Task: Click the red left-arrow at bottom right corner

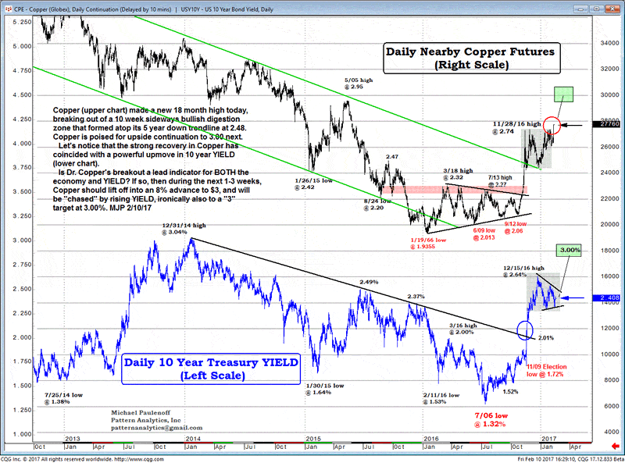Action: 616,446
